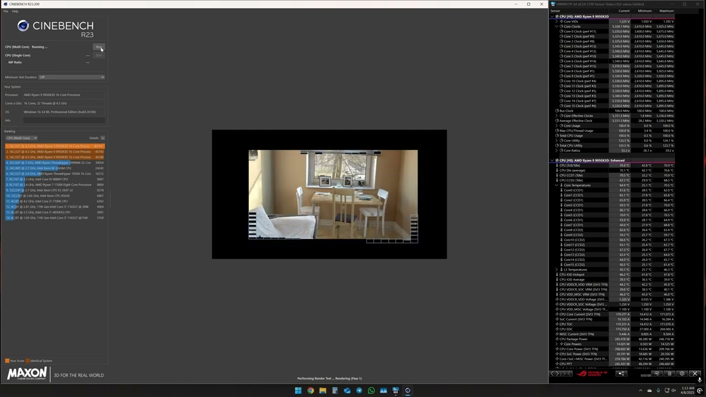706x397 pixels.
Task: Stop the CPU Multi Core test
Action: 99,47
